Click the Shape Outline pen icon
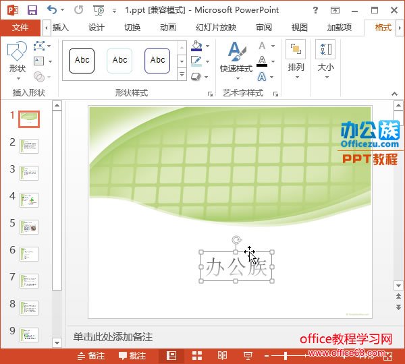The width and height of the screenshot is (405, 364). pyautogui.click(x=196, y=61)
